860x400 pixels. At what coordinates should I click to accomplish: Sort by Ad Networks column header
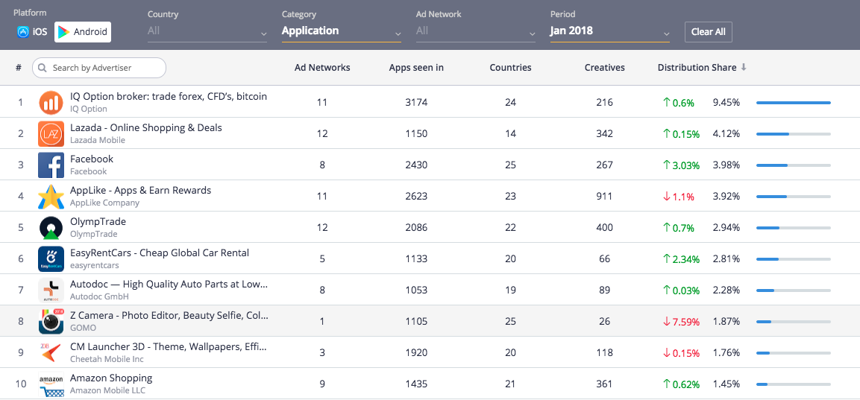[x=322, y=68]
